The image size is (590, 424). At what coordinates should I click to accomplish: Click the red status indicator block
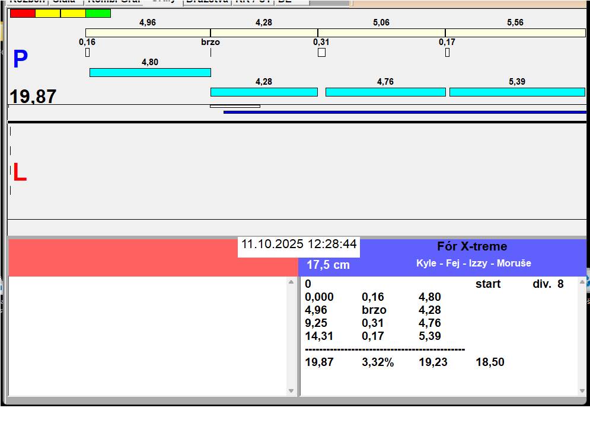click(x=23, y=13)
